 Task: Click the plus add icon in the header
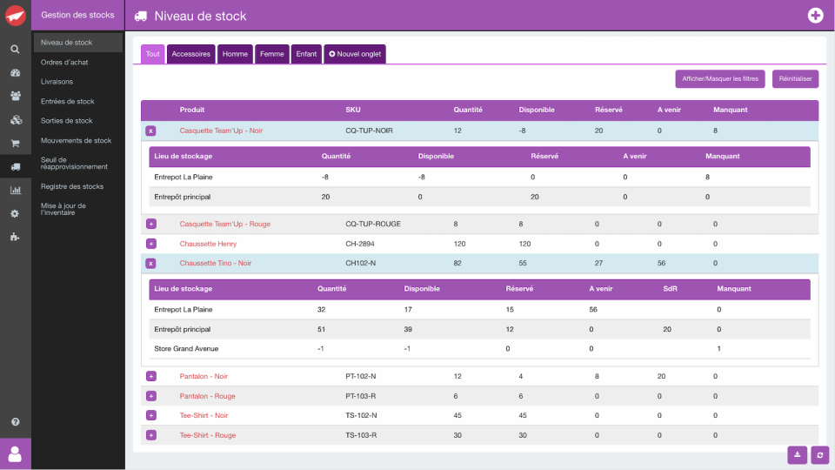815,16
